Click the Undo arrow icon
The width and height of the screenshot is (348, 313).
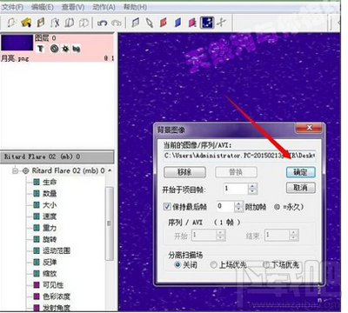click(102, 23)
